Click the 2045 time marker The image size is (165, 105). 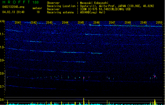click(x=81, y=23)
